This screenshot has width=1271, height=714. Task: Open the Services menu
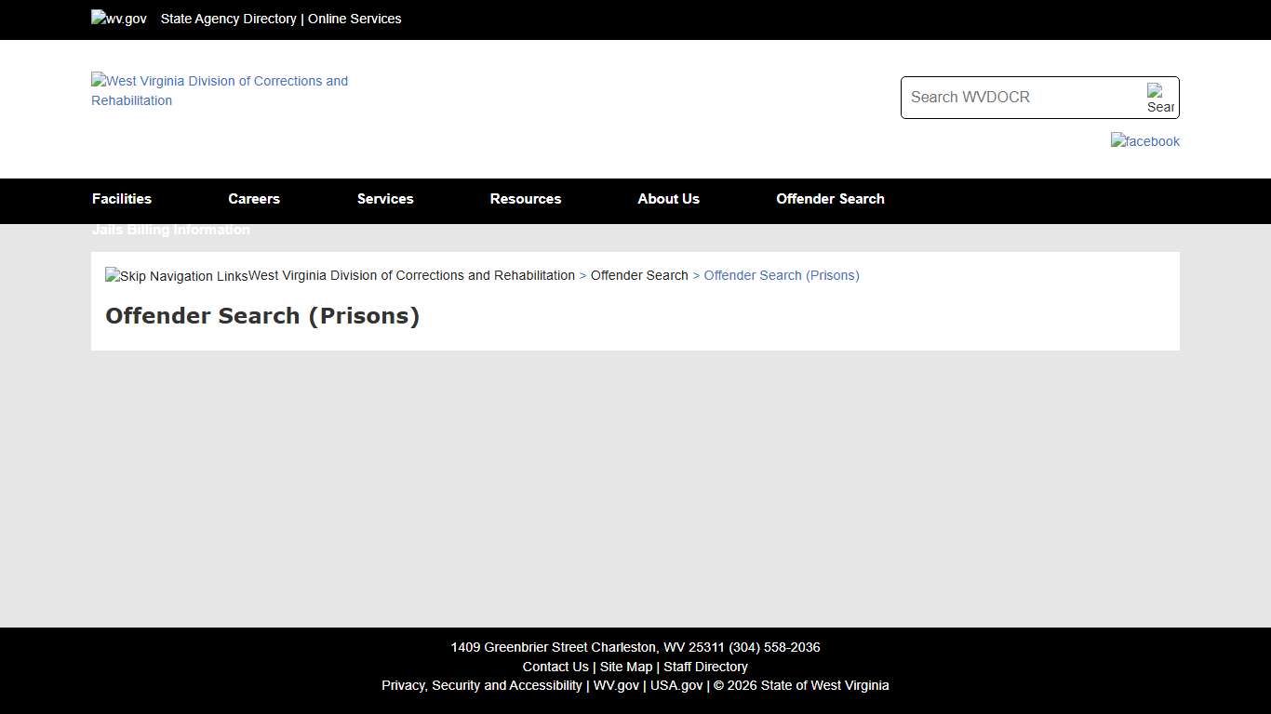coord(384,198)
